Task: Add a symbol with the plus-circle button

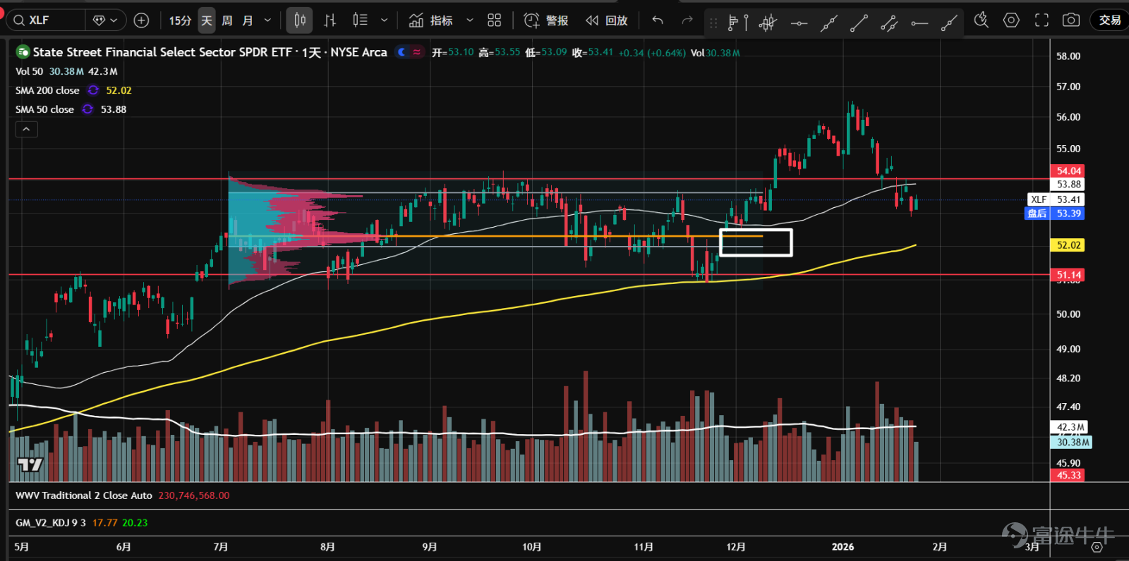Action: click(141, 20)
